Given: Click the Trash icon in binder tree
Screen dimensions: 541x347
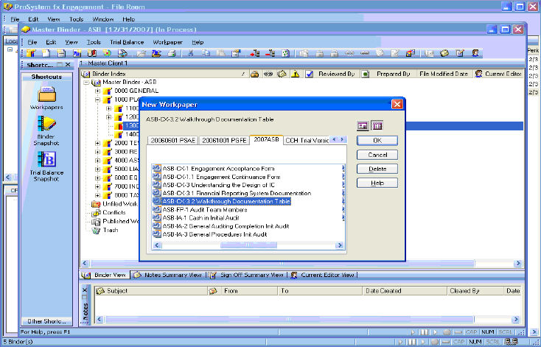Looking at the screenshot, I should click(96, 230).
